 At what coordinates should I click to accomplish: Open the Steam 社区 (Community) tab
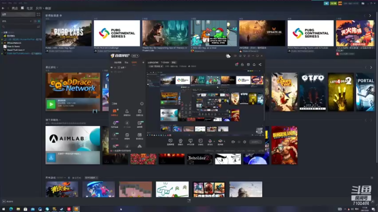point(30,8)
